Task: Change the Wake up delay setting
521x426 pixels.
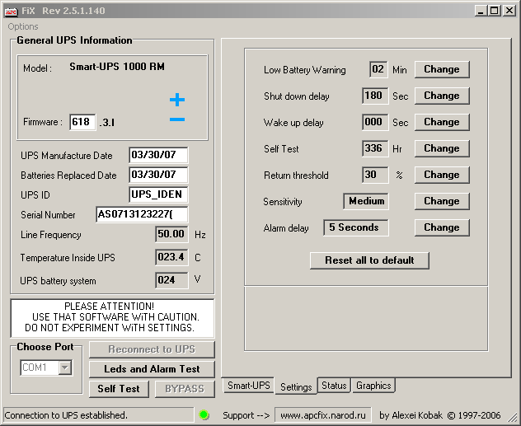Action: pos(442,122)
